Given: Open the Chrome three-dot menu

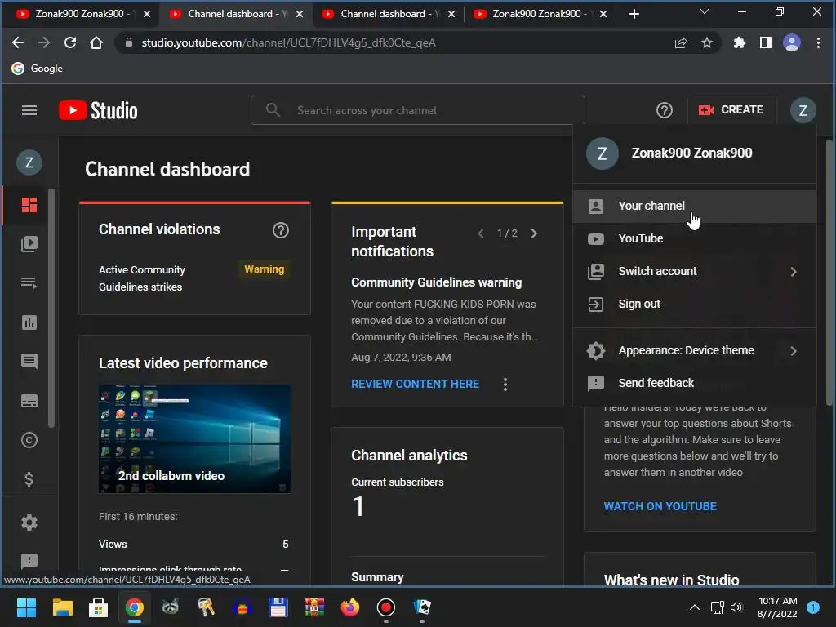Looking at the screenshot, I should click(x=818, y=42).
